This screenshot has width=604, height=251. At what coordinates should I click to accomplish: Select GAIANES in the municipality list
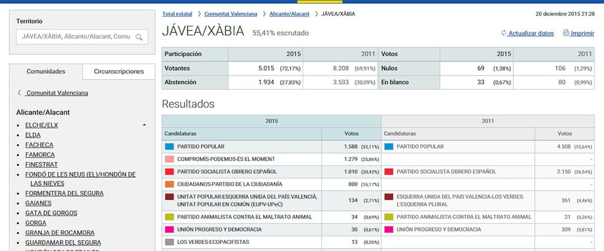38,203
